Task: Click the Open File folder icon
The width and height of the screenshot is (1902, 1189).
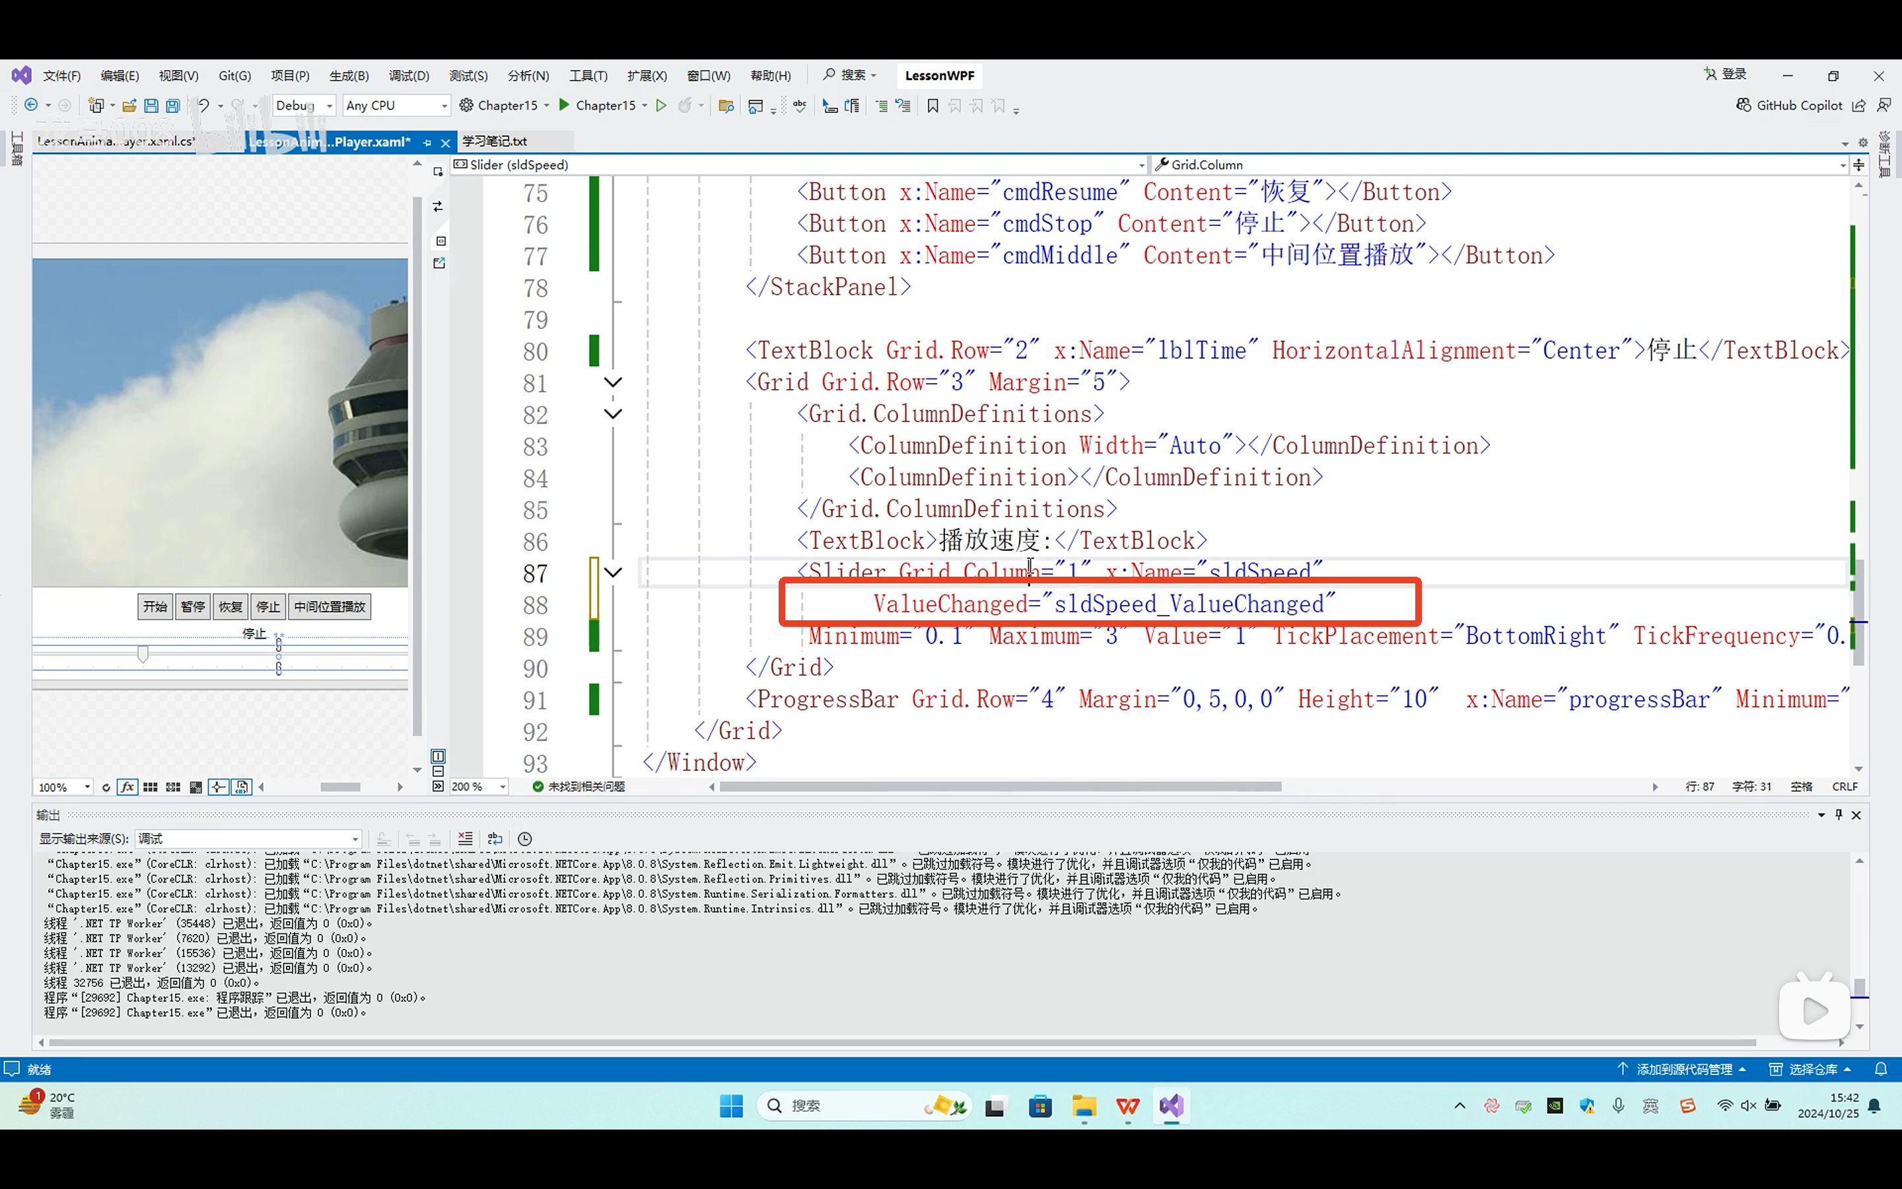Action: [x=129, y=106]
